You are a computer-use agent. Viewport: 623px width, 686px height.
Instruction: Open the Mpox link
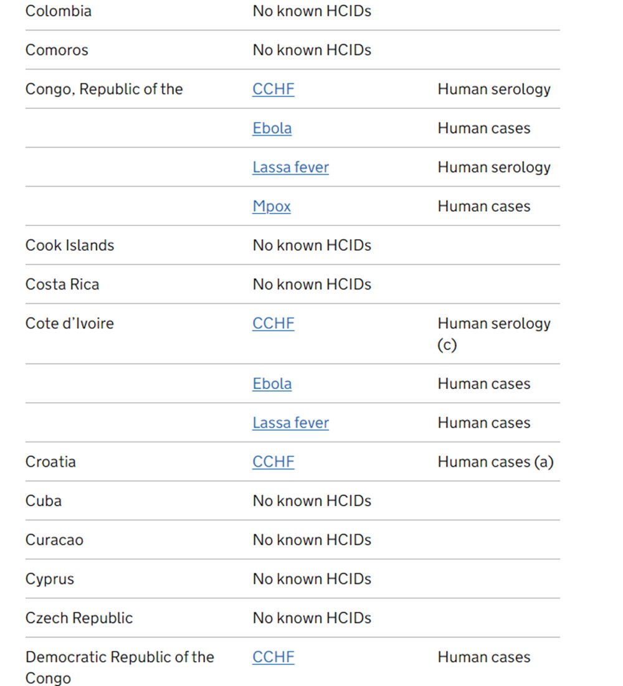pyautogui.click(x=272, y=207)
